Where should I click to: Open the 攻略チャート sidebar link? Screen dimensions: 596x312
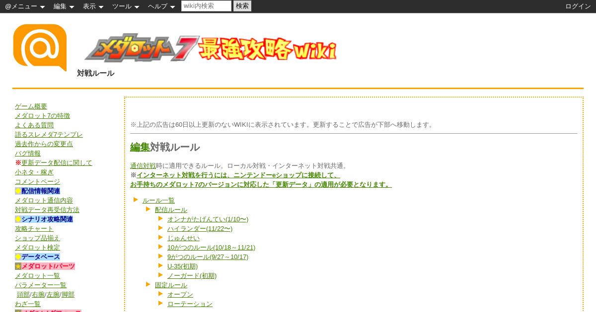[x=34, y=229]
